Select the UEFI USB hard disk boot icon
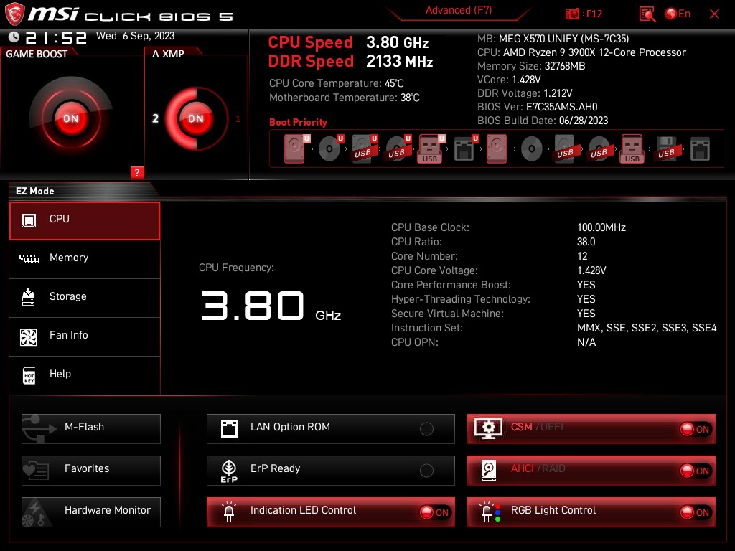 (x=365, y=149)
